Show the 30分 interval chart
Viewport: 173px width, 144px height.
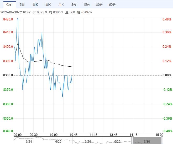[99, 5]
